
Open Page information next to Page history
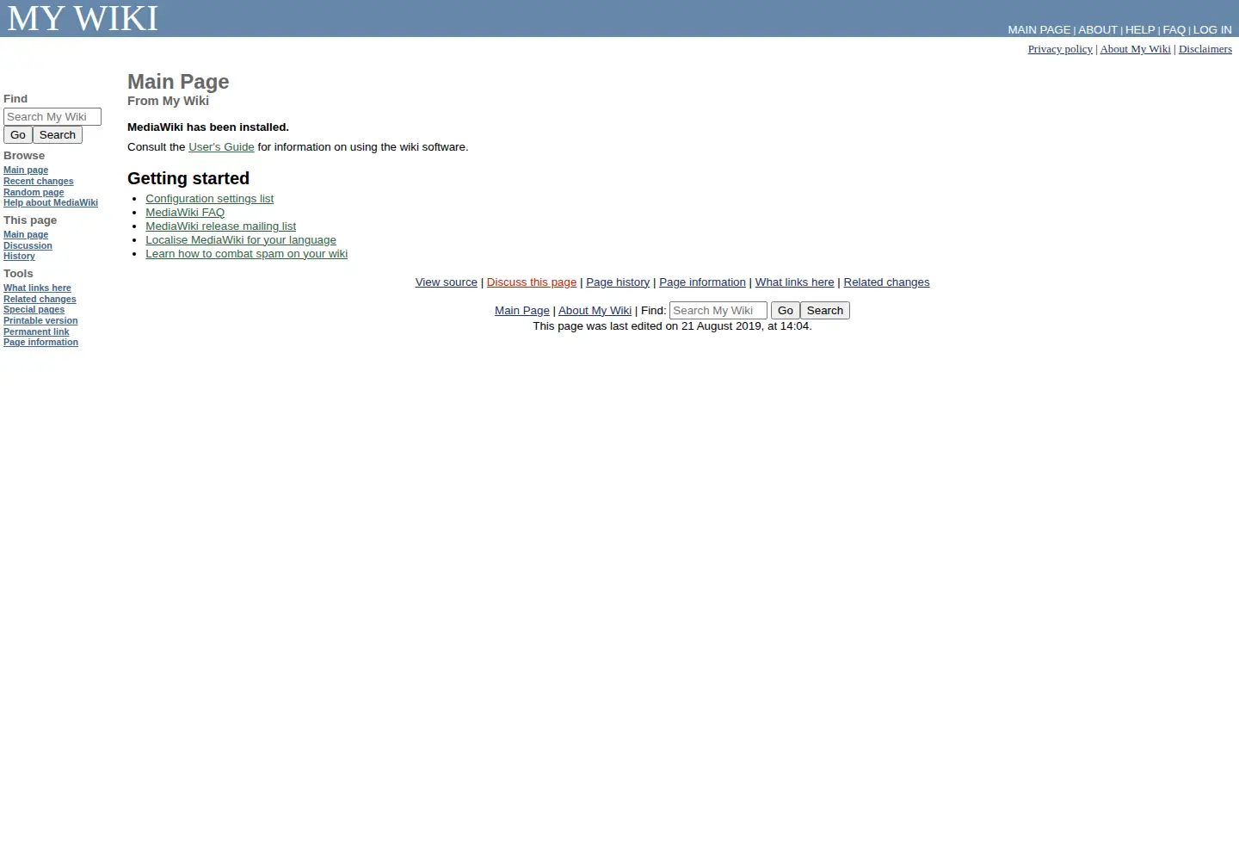pos(702,282)
